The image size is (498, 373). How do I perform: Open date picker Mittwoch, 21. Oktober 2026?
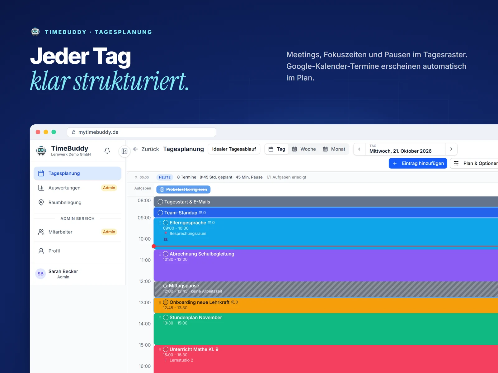[x=405, y=149]
